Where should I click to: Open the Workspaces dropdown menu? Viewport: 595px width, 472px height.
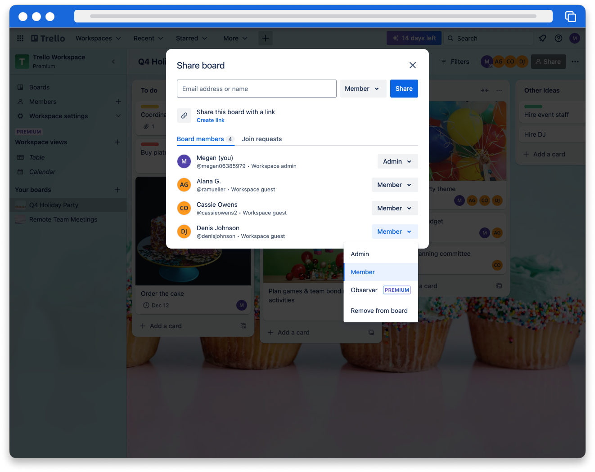coord(98,38)
